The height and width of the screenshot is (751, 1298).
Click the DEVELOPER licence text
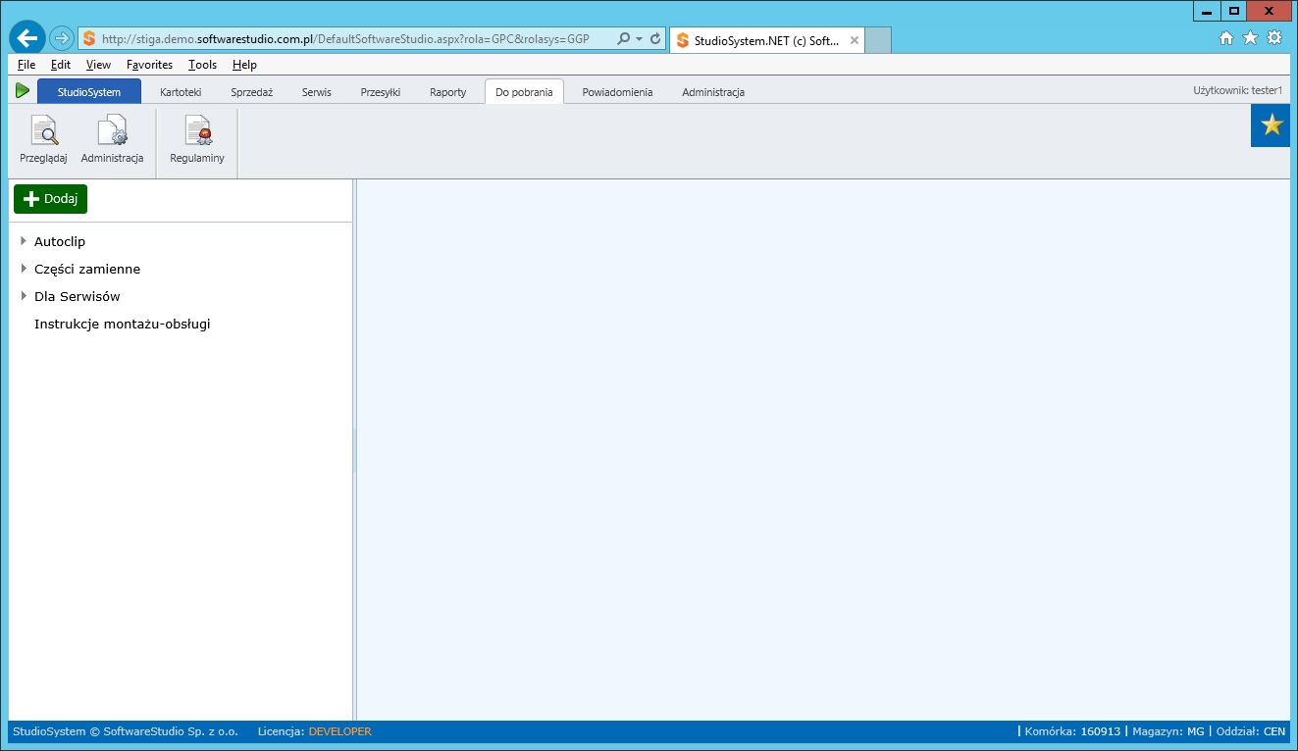[339, 731]
